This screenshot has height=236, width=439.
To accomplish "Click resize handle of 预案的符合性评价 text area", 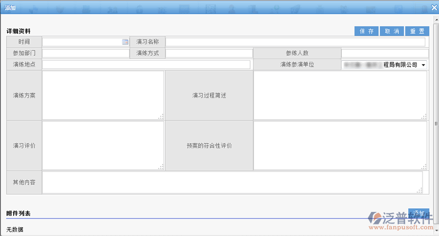I will click(x=424, y=167).
